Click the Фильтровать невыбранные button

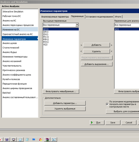point(61,92)
